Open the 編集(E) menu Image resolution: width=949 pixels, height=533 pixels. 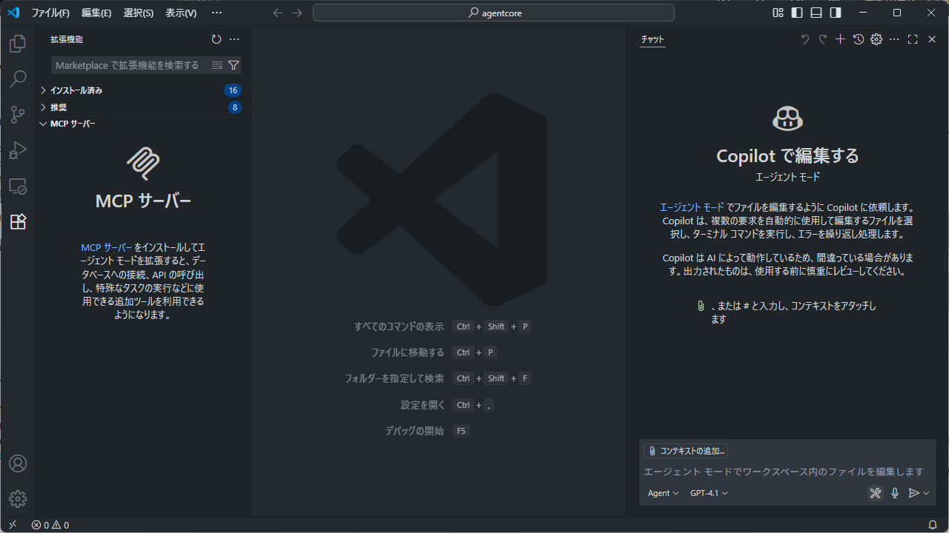[x=96, y=13]
